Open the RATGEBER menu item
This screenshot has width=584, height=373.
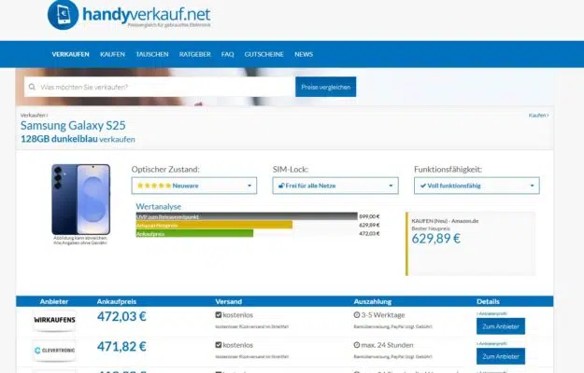[194, 54]
